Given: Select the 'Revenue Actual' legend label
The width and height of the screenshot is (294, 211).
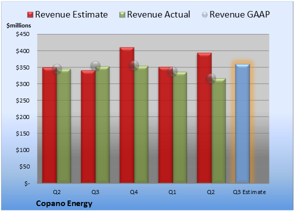Looking at the screenshot, I should [x=158, y=14].
